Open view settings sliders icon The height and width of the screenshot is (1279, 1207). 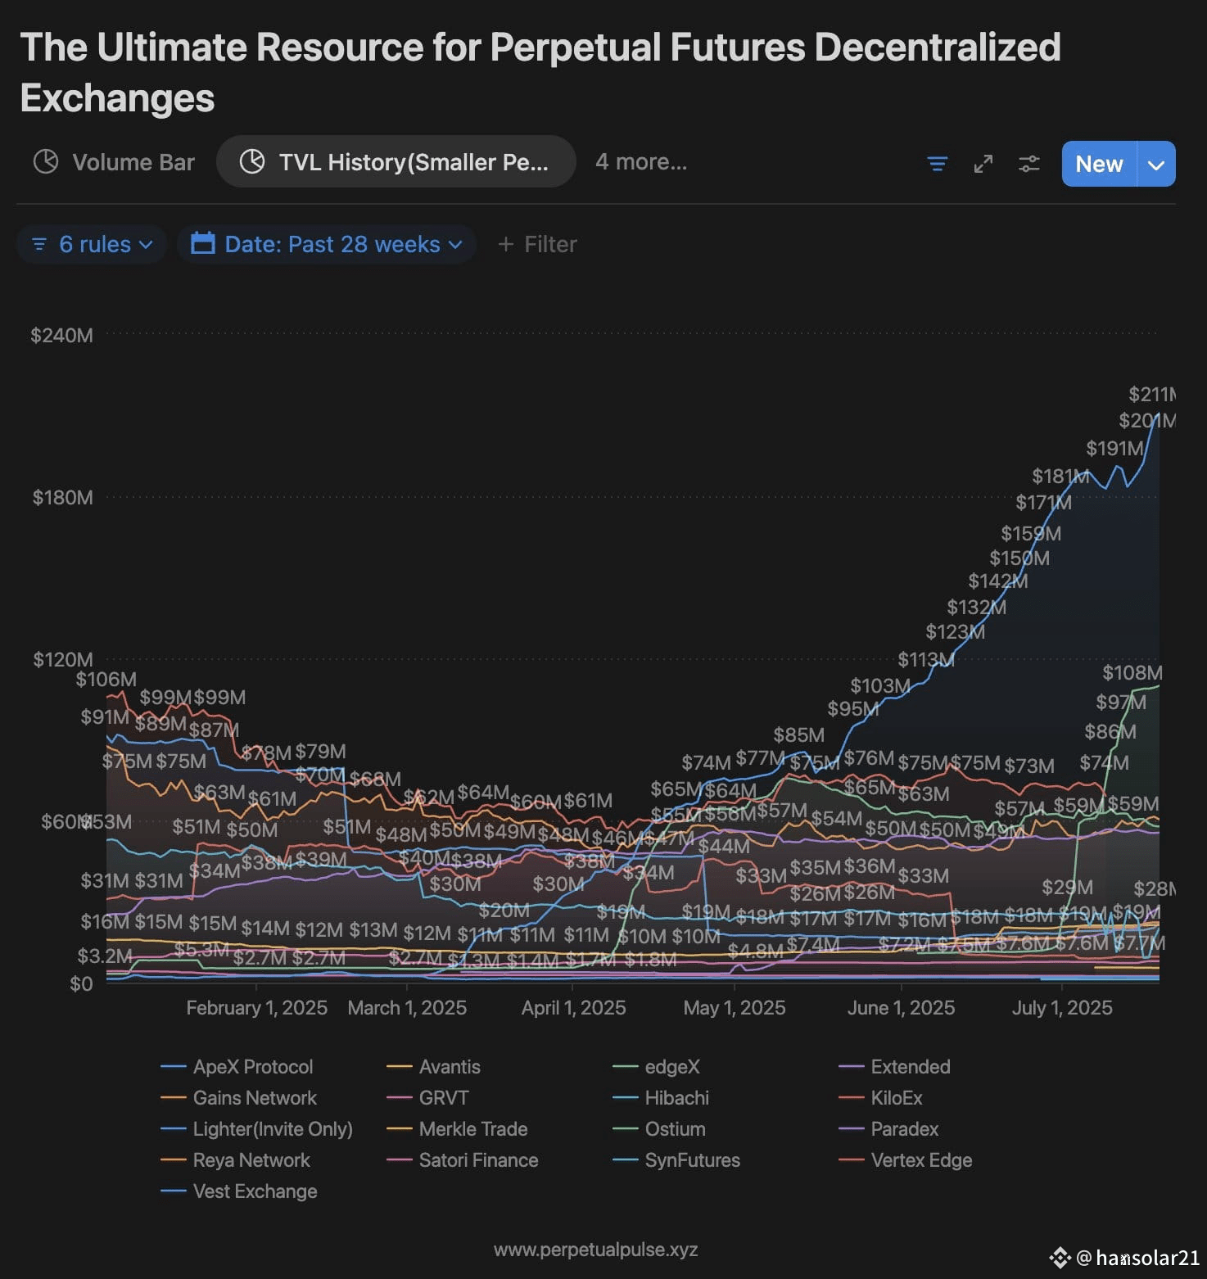point(1029,164)
